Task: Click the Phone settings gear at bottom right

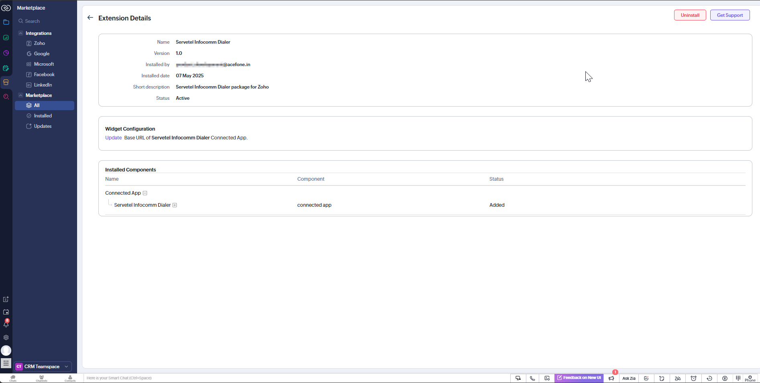Action: [750, 378]
